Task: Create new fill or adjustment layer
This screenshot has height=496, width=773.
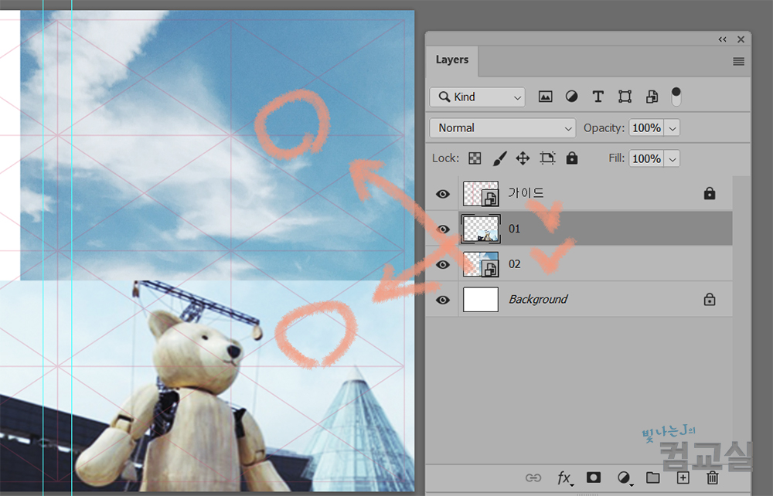Action: (x=624, y=477)
